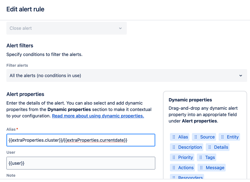Focus the User text field

click(x=81, y=163)
